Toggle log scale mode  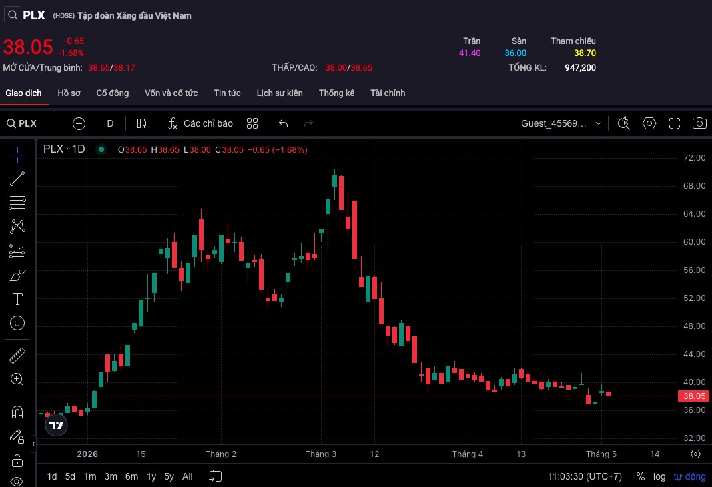coord(659,476)
